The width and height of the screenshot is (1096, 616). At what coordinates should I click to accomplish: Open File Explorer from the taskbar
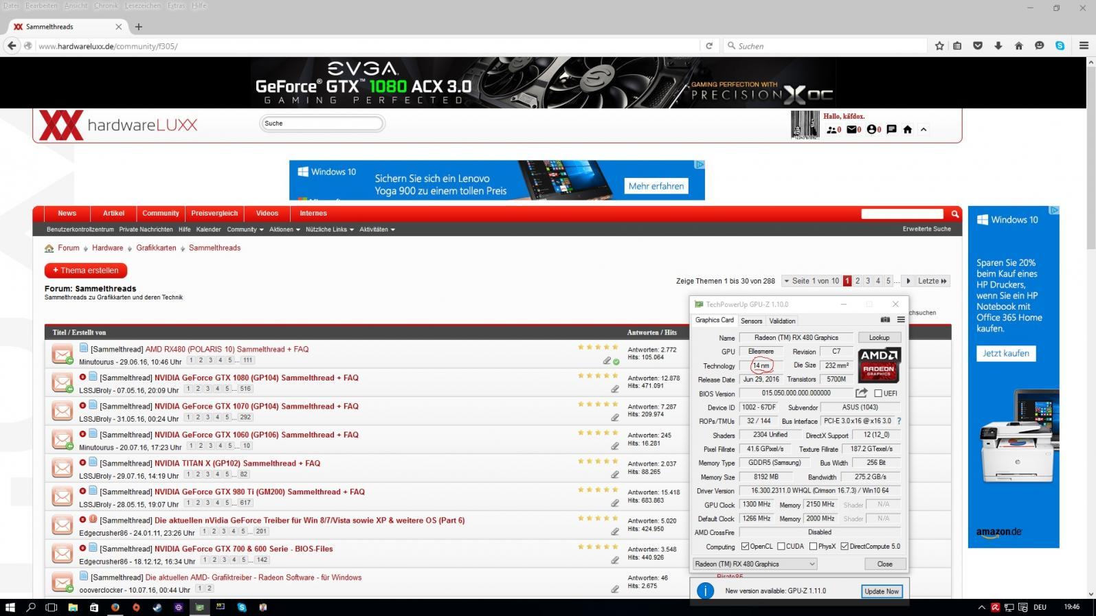(x=73, y=607)
